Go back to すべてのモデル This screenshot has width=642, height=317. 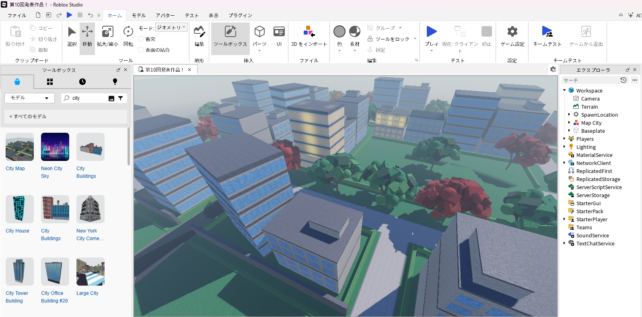click(28, 116)
